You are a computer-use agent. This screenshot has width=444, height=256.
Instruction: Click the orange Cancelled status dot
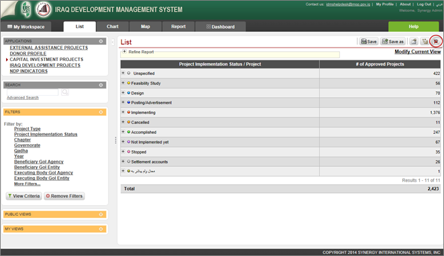pyautogui.click(x=129, y=122)
